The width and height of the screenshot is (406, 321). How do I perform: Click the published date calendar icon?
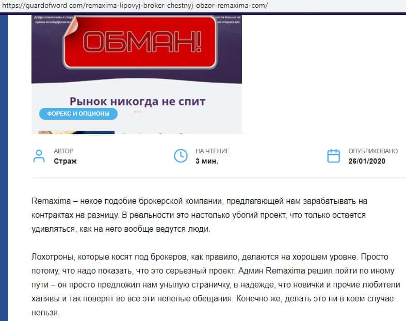[x=333, y=156]
